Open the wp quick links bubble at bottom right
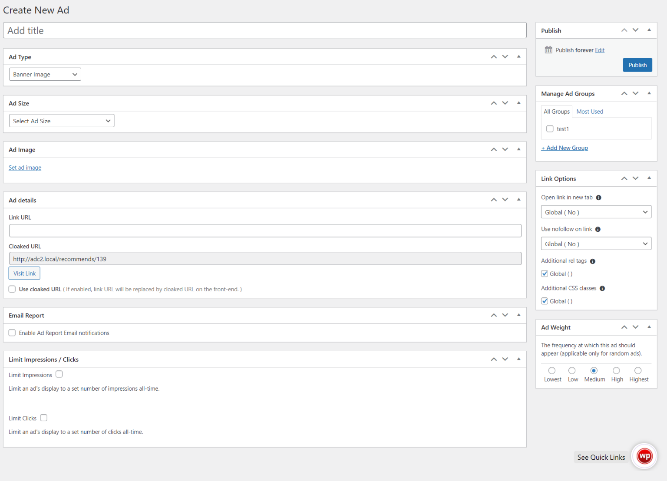 [644, 456]
